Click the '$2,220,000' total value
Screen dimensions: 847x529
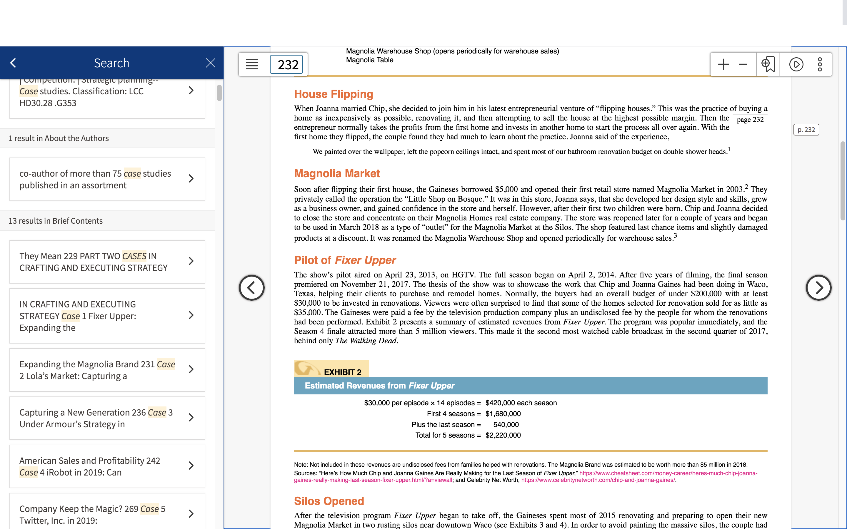[503, 435]
